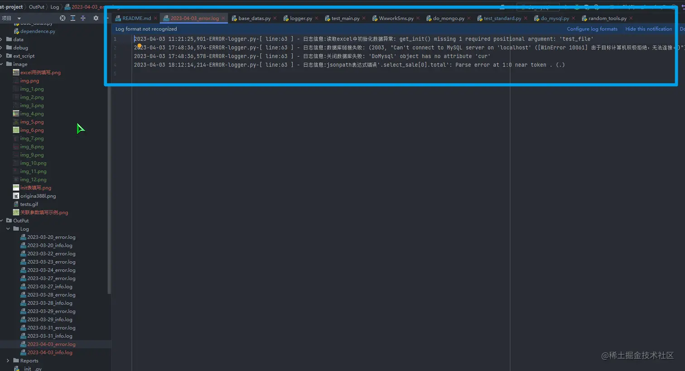Click the collapse all icon in project panel
This screenshot has width=685, height=371.
pyautogui.click(x=83, y=18)
